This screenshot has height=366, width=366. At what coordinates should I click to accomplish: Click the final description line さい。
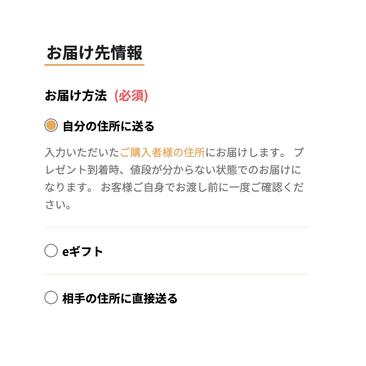58,205
